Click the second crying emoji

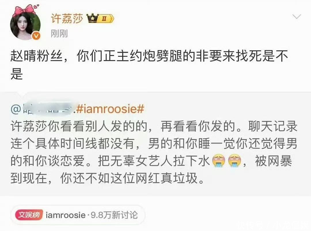click(x=235, y=161)
